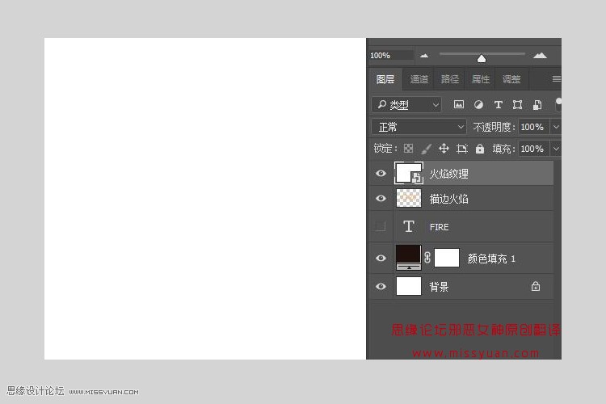Switch to the 调整 tab
Screen dimensions: 606x404
(x=511, y=79)
